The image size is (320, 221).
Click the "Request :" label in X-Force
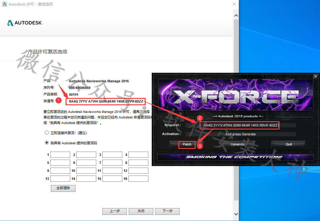[173, 125]
